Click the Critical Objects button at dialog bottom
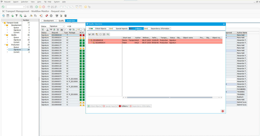The width and height of the screenshot is (260, 136). [94, 106]
